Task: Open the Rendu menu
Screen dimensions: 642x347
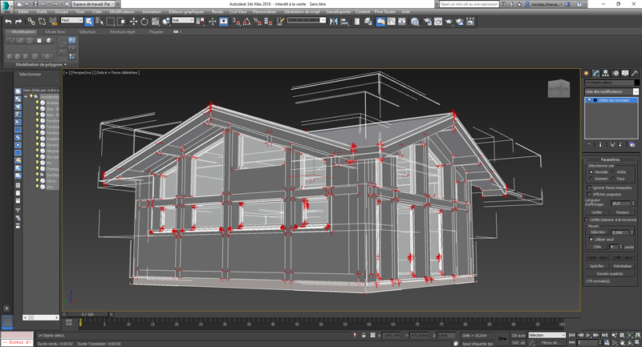Action: [x=217, y=12]
